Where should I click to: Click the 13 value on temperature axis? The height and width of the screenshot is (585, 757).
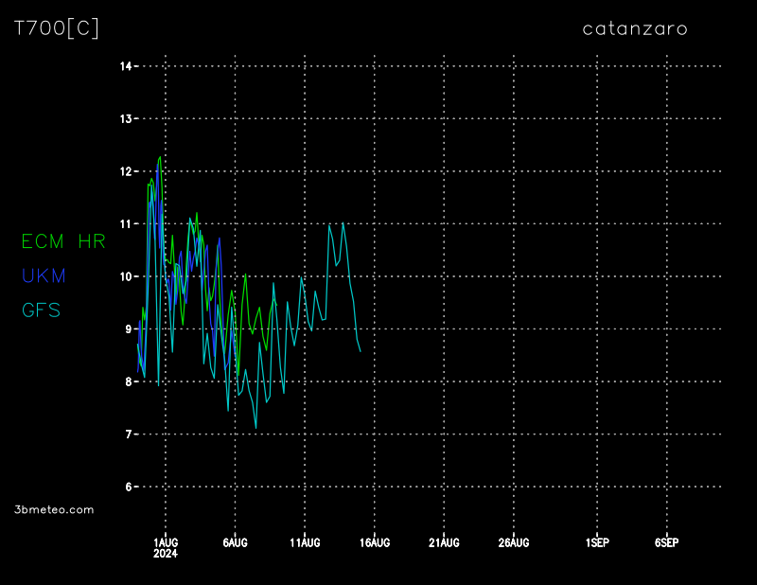[125, 118]
